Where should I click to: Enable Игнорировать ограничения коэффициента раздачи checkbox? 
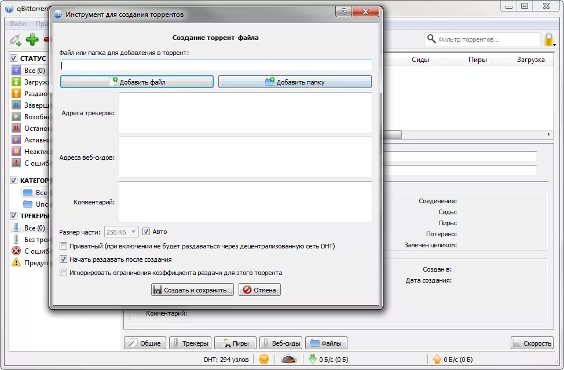click(63, 273)
